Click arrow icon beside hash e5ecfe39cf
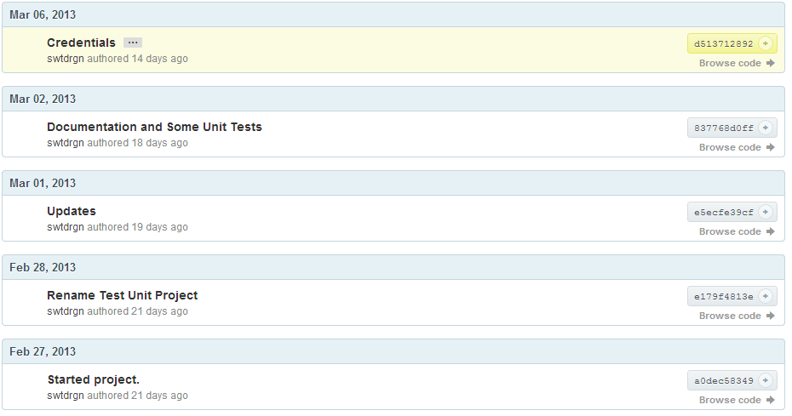This screenshot has height=416, width=792. [x=765, y=212]
